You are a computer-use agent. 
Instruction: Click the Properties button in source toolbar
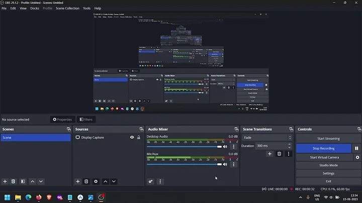click(62, 120)
